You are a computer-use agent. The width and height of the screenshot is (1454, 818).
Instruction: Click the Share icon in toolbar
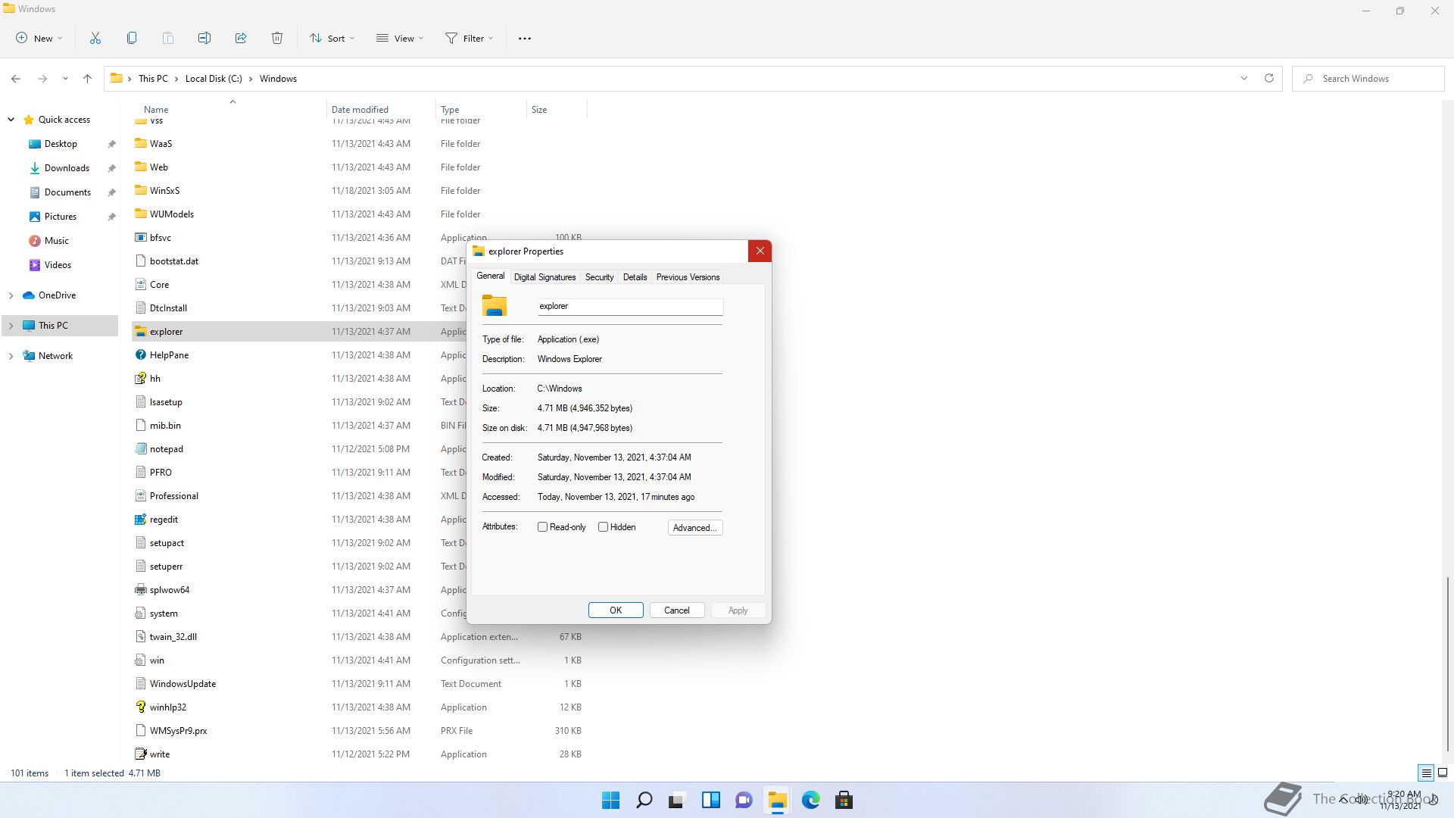(x=241, y=38)
